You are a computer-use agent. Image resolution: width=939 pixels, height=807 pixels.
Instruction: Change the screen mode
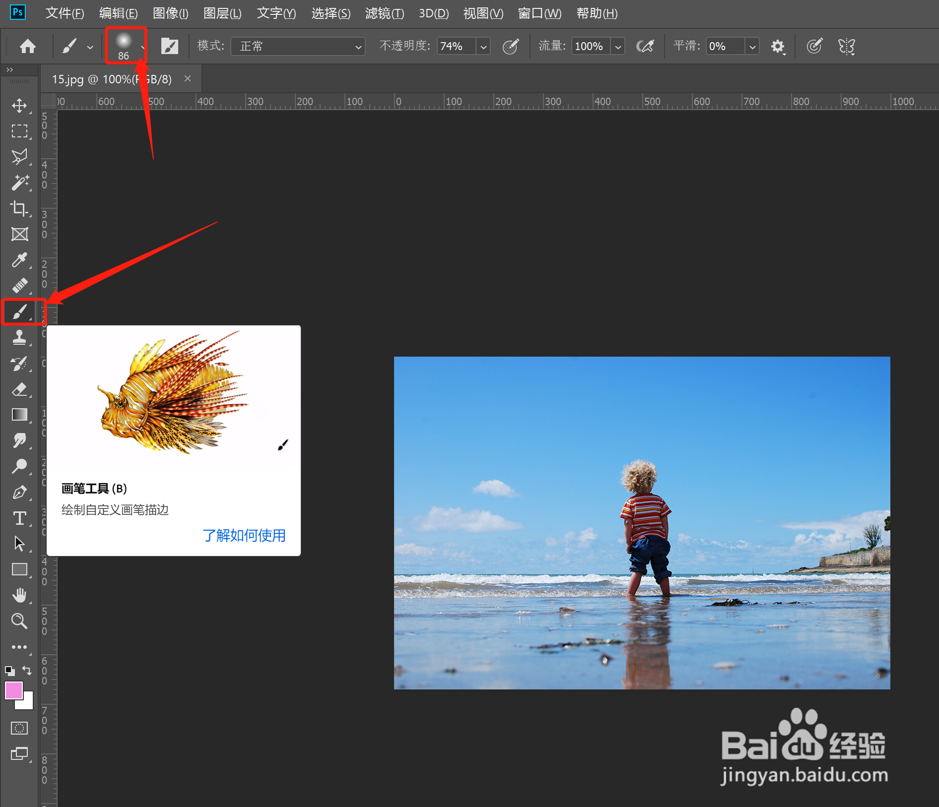tap(19, 754)
